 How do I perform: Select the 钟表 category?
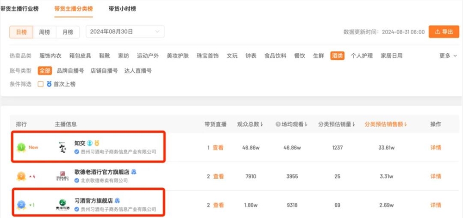251,56
